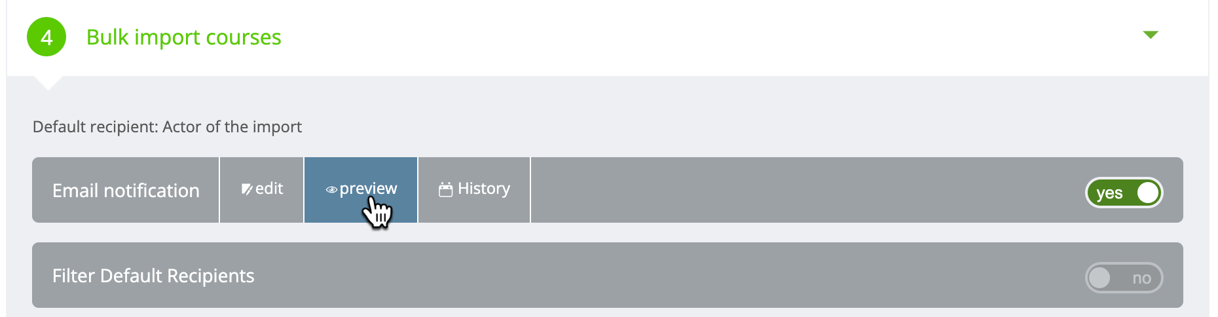
Task: Click the grey knob of the no switch
Action: (x=1099, y=278)
